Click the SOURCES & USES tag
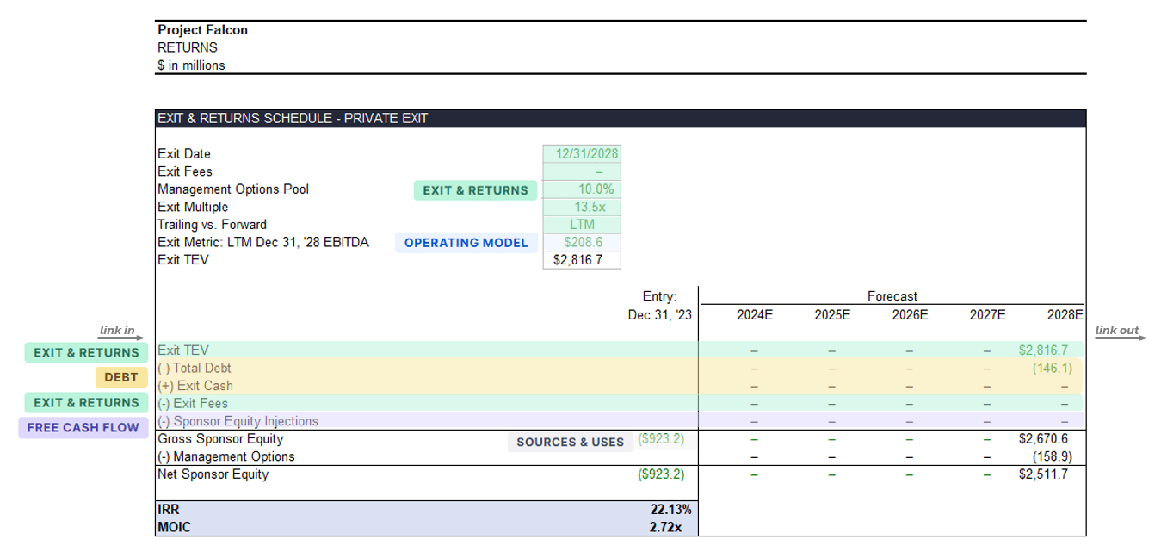Screen dimensions: 1161x552 coord(570,442)
